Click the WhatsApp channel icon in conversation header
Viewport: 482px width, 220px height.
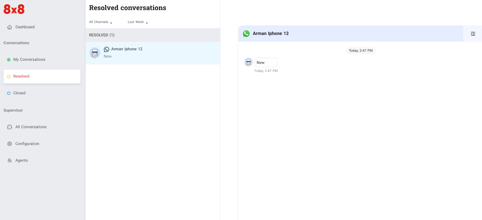click(246, 33)
